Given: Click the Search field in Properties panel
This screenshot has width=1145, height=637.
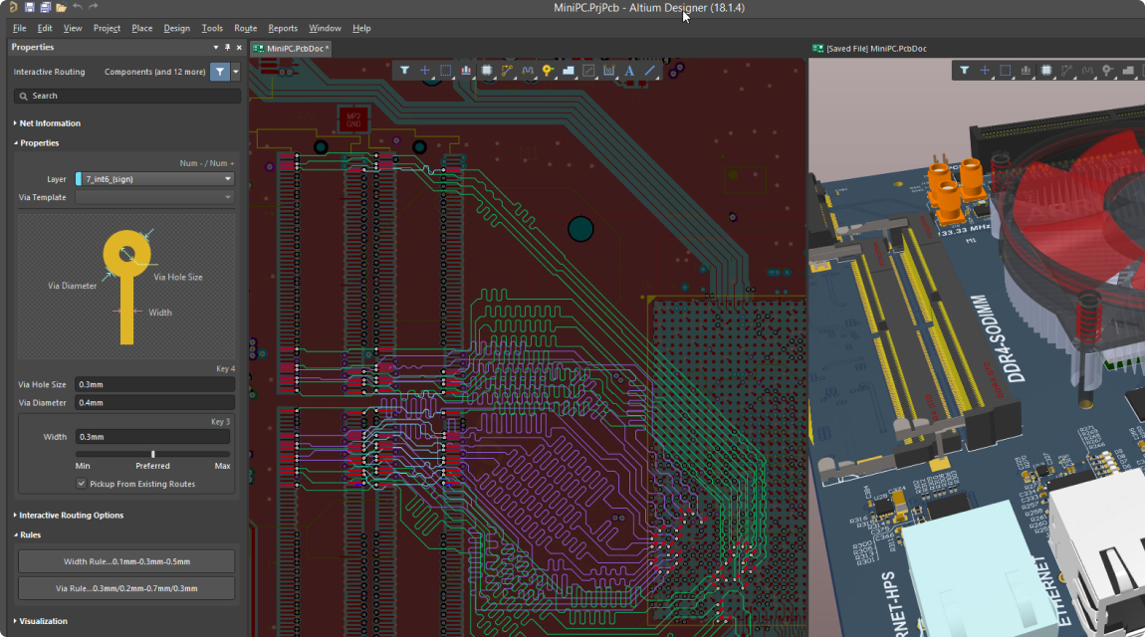Looking at the screenshot, I should point(127,96).
